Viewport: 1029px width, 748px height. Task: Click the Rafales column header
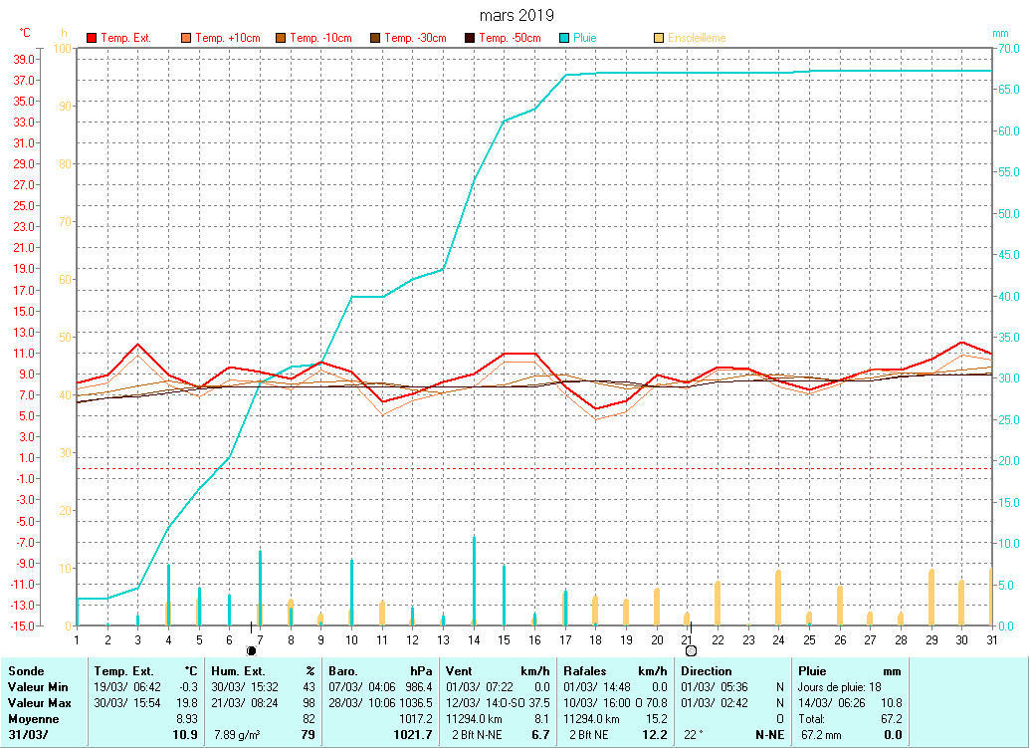click(x=585, y=671)
